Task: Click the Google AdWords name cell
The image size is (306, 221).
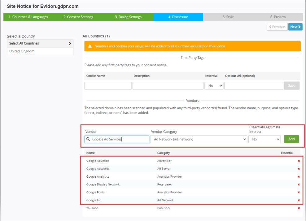Action: (98, 169)
